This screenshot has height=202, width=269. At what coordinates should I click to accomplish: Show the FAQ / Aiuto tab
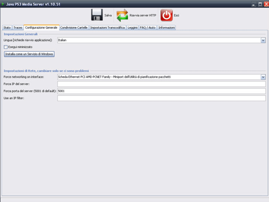148,27
